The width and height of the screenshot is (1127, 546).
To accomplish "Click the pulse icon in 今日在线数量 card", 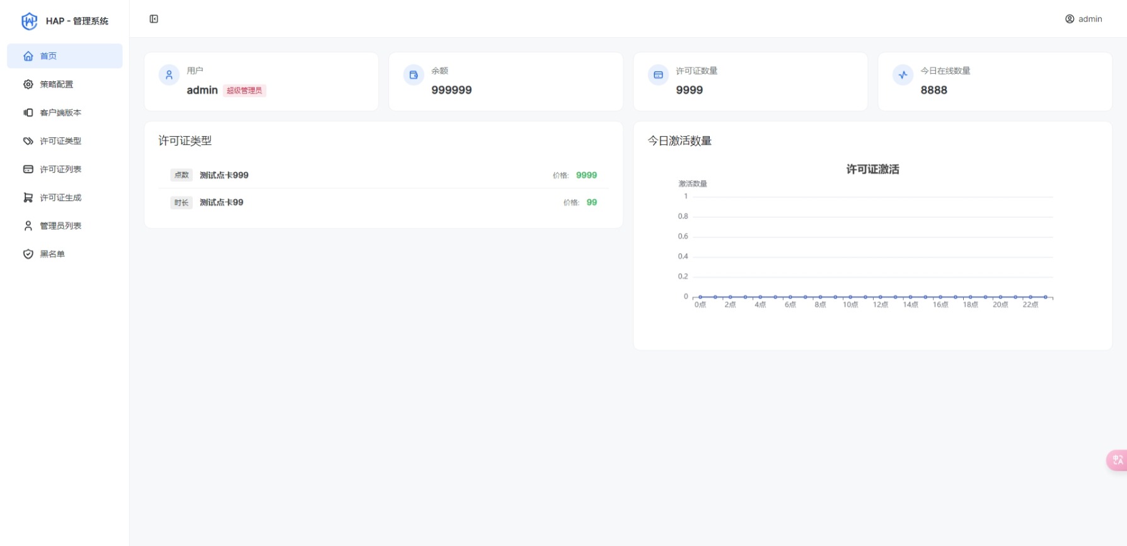I will pyautogui.click(x=903, y=75).
